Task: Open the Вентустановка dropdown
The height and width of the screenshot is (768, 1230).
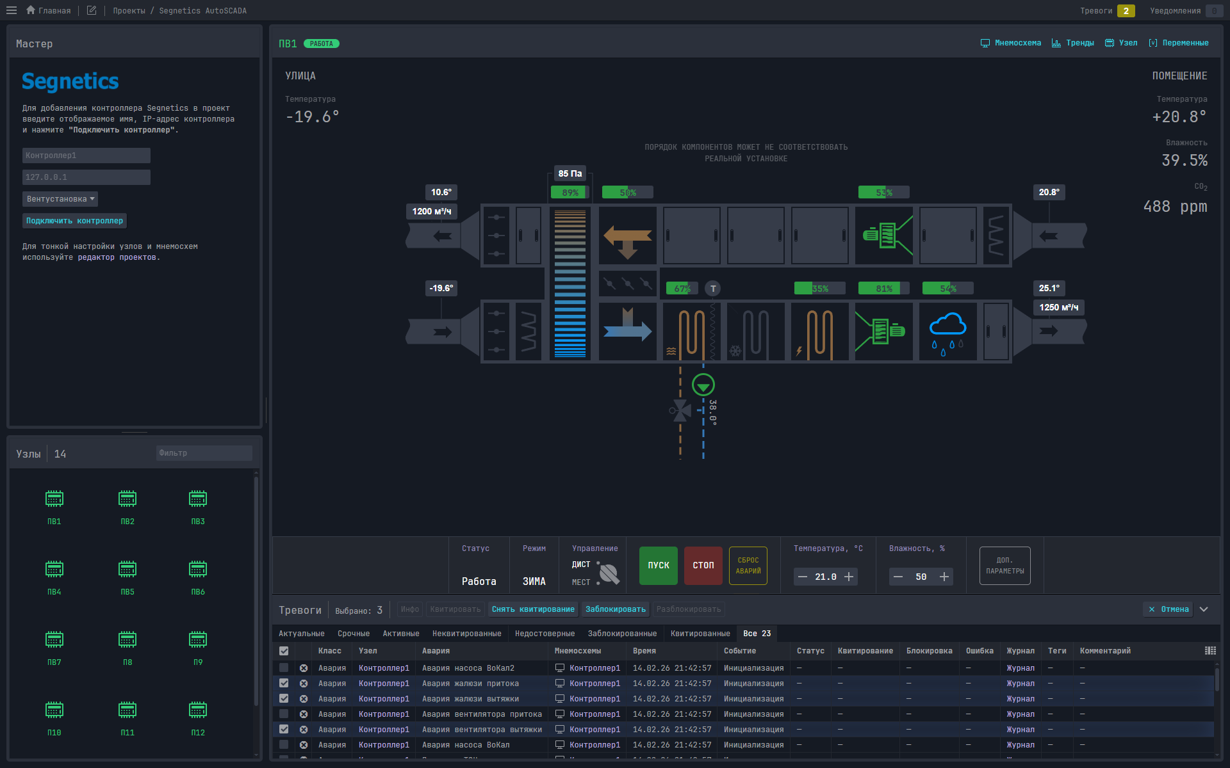Action: 60,199
